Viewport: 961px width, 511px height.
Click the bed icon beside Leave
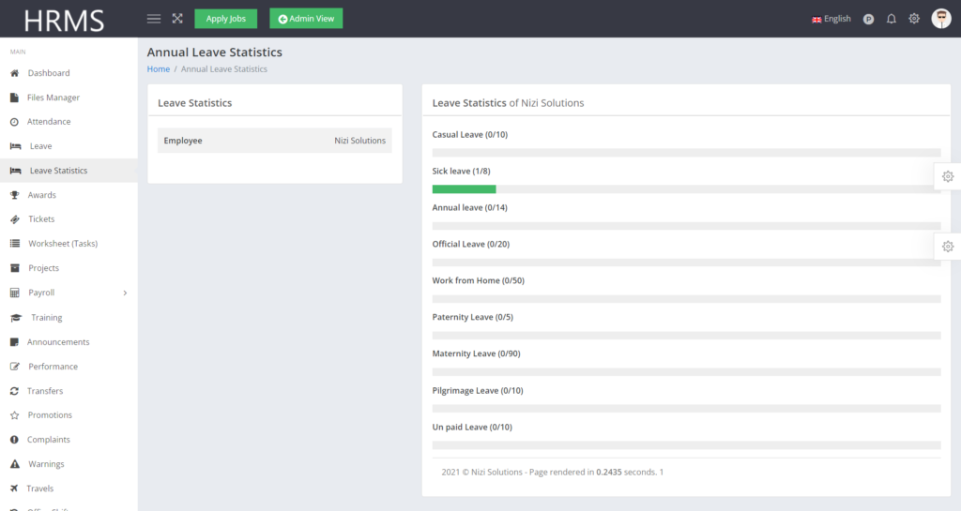[15, 146]
